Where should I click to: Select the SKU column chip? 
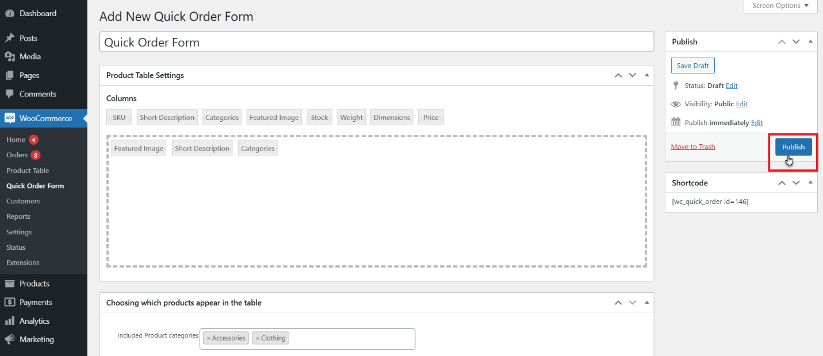pos(119,117)
